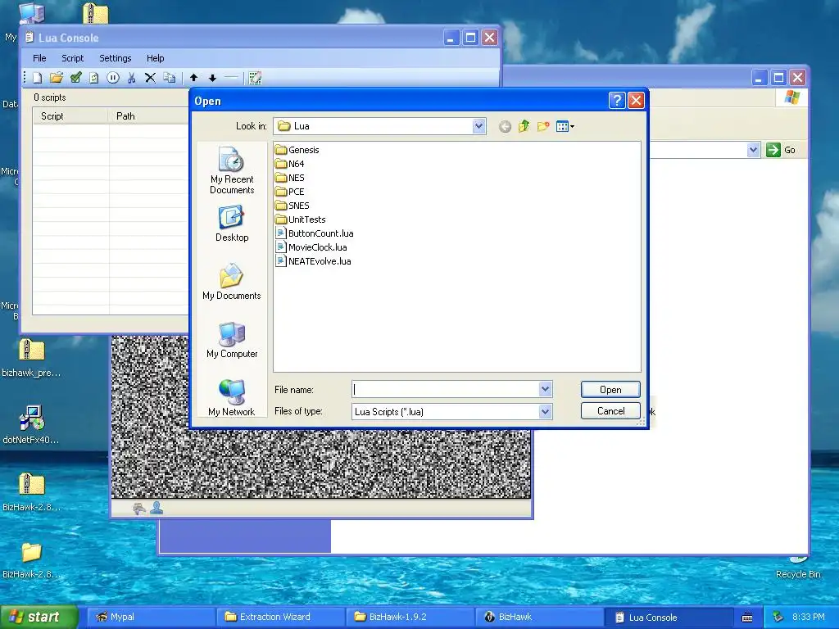The height and width of the screenshot is (629, 839).
Task: Click the Erase registered functions icon
Action: (256, 78)
